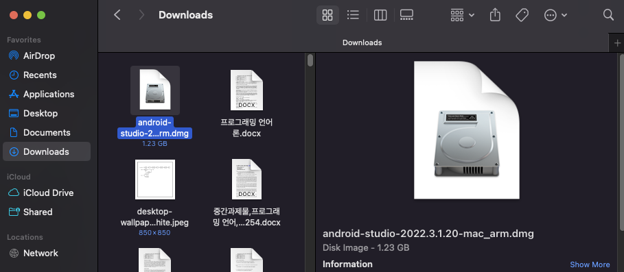Select the android-studio dmg file icon

click(155, 90)
